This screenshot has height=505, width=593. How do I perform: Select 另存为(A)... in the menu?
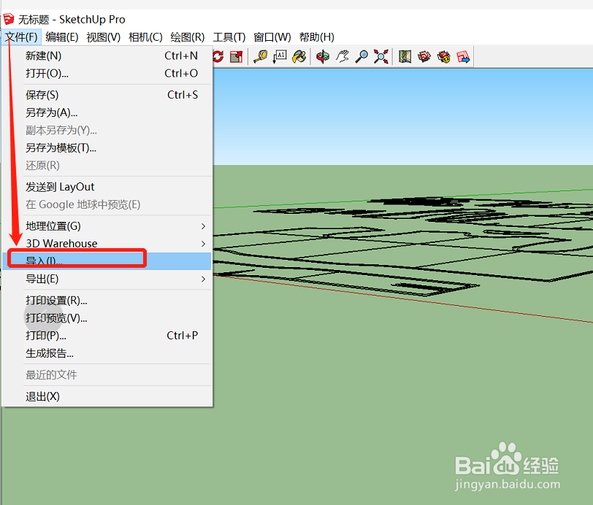tap(107, 112)
